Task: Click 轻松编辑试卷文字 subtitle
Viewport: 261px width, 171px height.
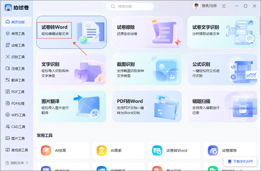Action: click(x=55, y=34)
